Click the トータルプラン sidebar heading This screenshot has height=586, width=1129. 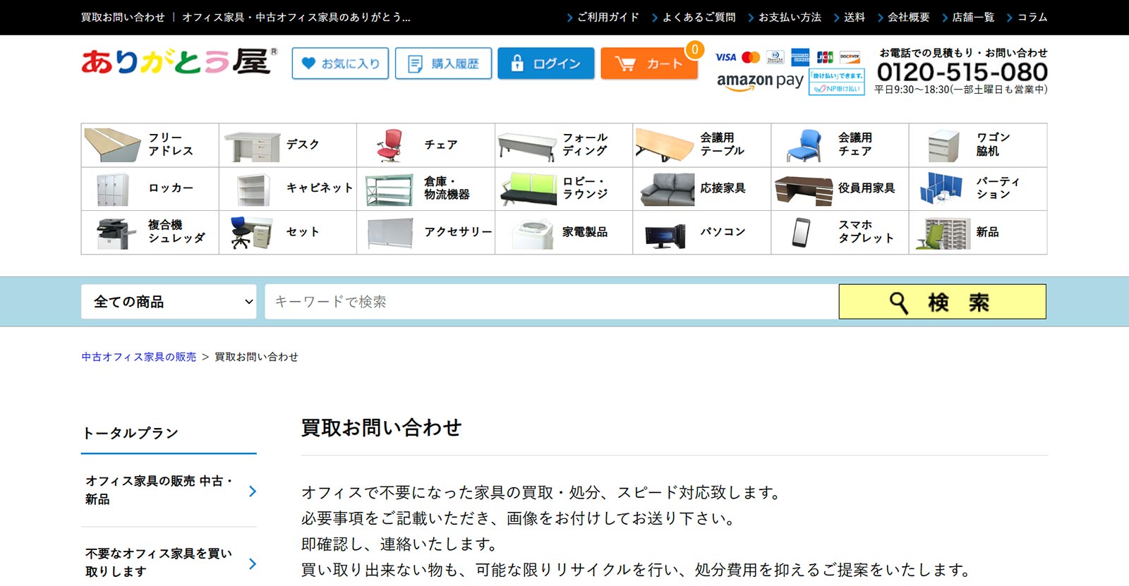click(x=131, y=433)
